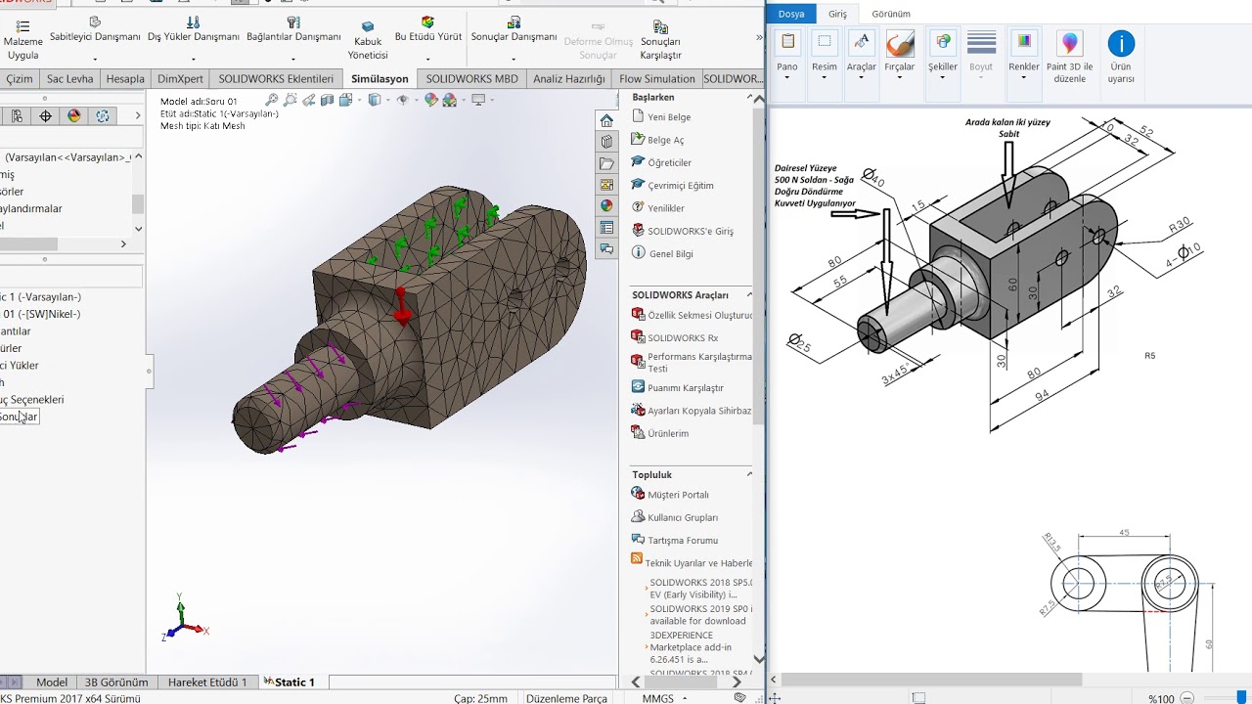Open the SOLIDWORKS Forum task pane tab

pos(606,249)
